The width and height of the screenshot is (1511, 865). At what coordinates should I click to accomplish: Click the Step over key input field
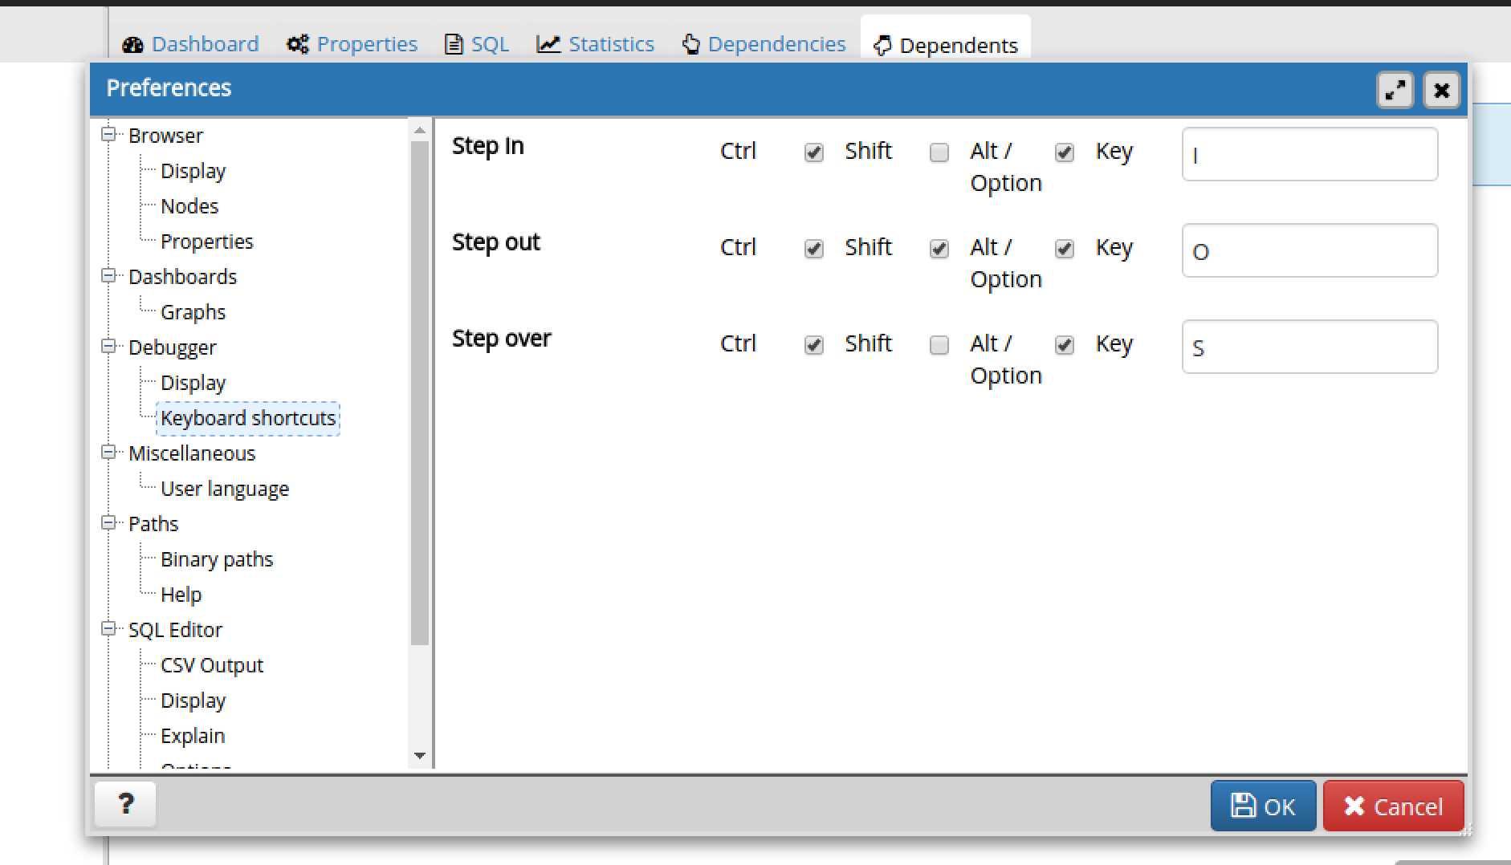(1309, 347)
